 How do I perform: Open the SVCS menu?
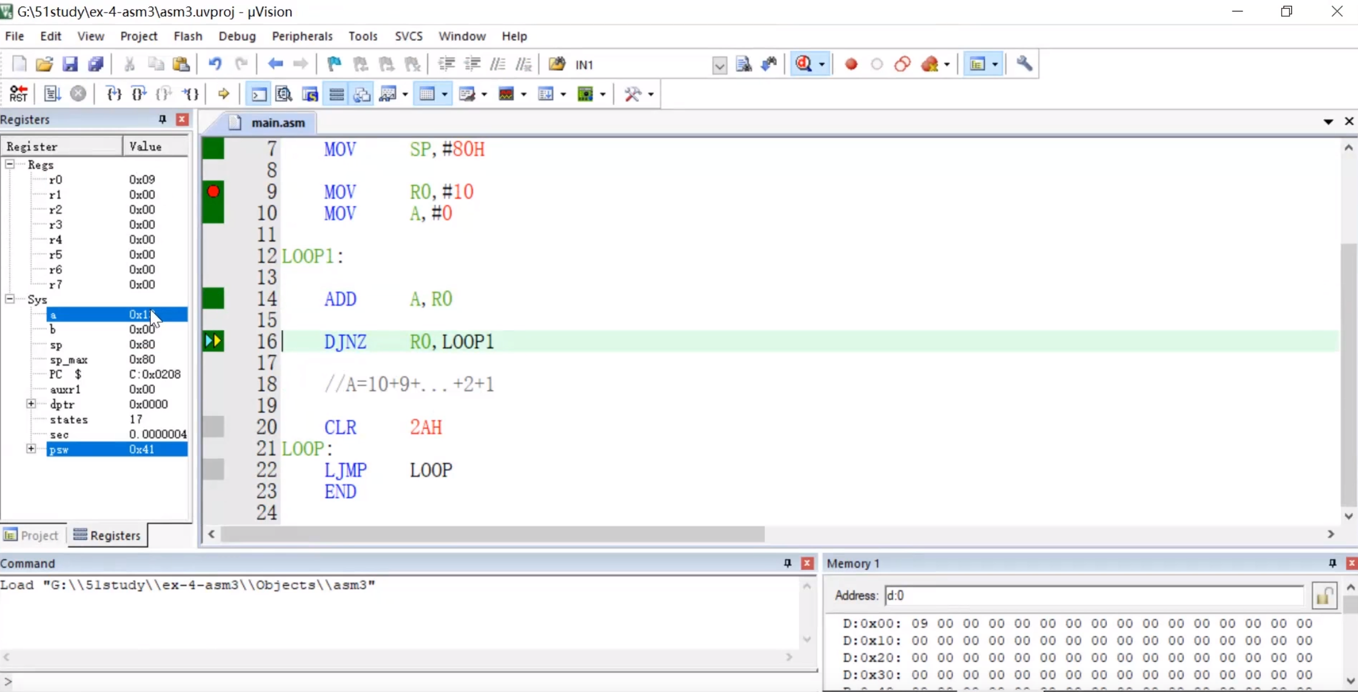[409, 36]
